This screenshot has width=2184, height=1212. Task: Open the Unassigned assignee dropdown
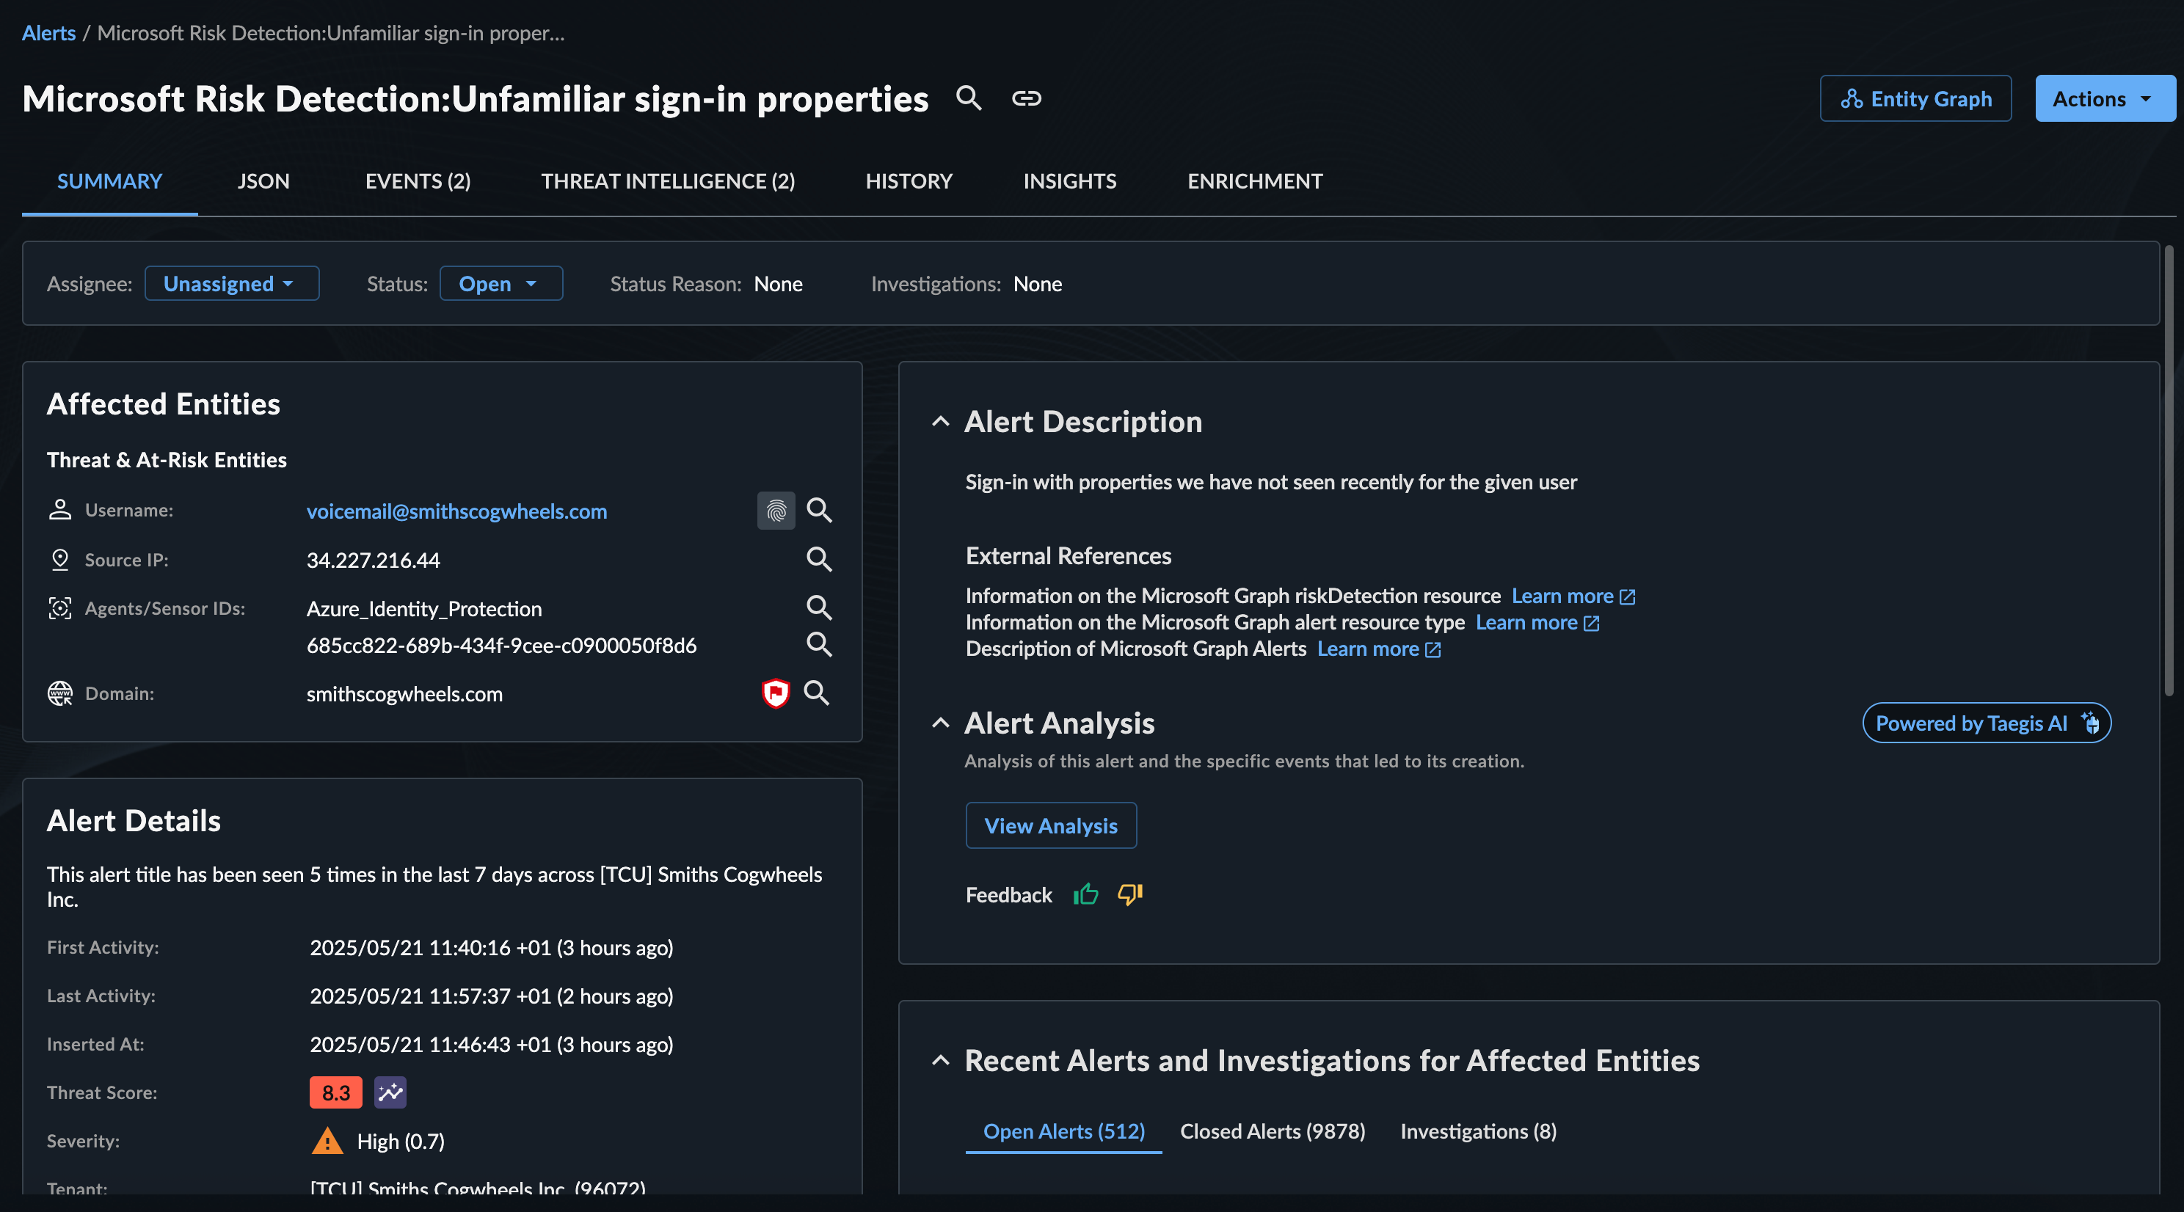click(x=231, y=283)
